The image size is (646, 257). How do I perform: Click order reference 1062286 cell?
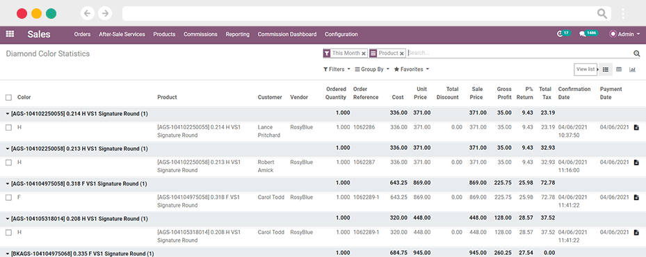[x=364, y=128]
